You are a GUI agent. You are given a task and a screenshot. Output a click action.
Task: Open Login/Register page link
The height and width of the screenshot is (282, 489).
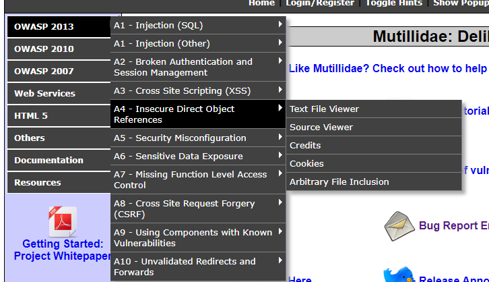tap(320, 3)
